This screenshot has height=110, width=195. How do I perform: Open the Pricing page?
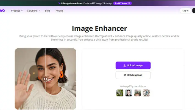pyautogui.click(x=59, y=11)
